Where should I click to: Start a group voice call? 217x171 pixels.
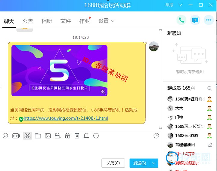pyautogui.click(x=181, y=20)
